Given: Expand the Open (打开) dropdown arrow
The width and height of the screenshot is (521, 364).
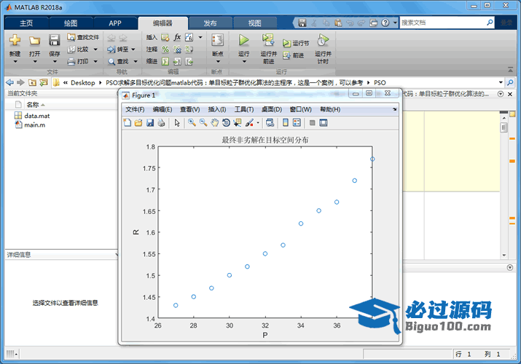Looking at the screenshot, I should coord(34,61).
